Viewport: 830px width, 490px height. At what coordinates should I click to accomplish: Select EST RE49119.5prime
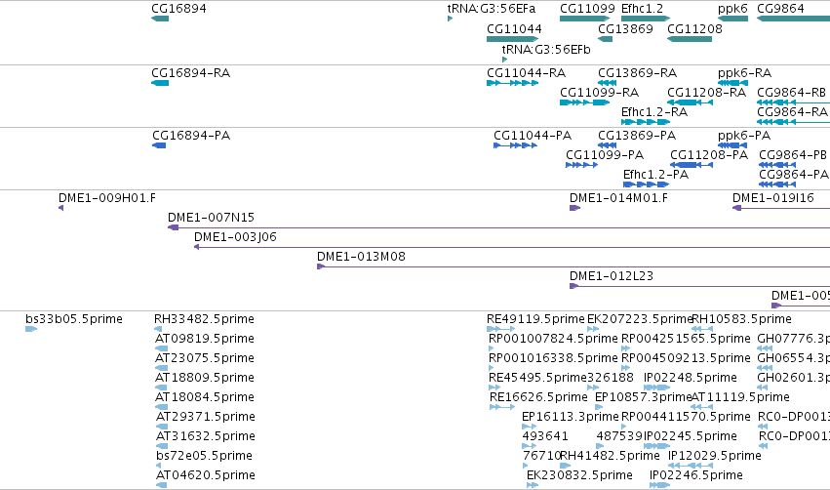tap(535, 319)
